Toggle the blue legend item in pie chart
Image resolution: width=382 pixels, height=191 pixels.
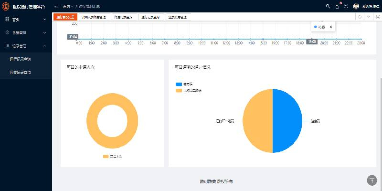(179, 84)
